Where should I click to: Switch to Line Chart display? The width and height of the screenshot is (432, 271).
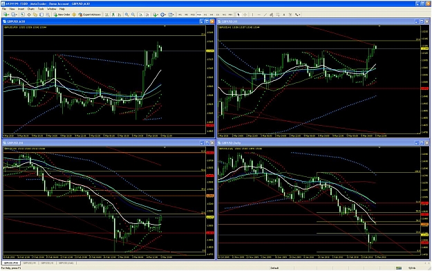(120, 15)
